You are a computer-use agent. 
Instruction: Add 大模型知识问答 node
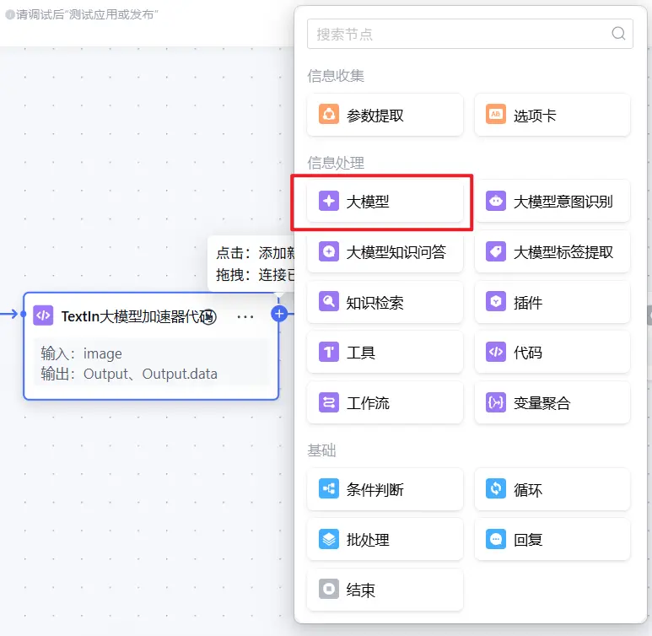coord(385,251)
